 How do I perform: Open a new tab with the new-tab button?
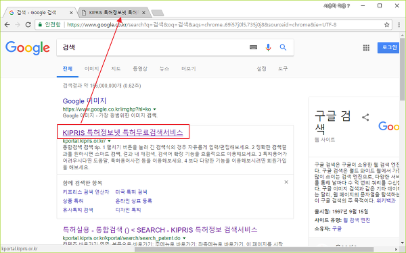[157, 13]
